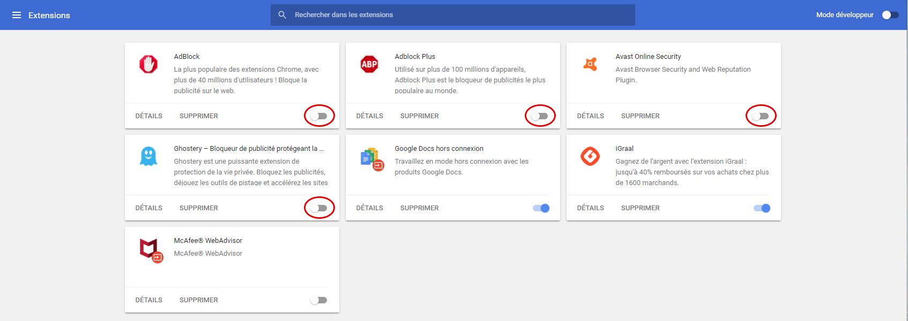Click the Adblock Plus ABP icon

click(x=369, y=64)
